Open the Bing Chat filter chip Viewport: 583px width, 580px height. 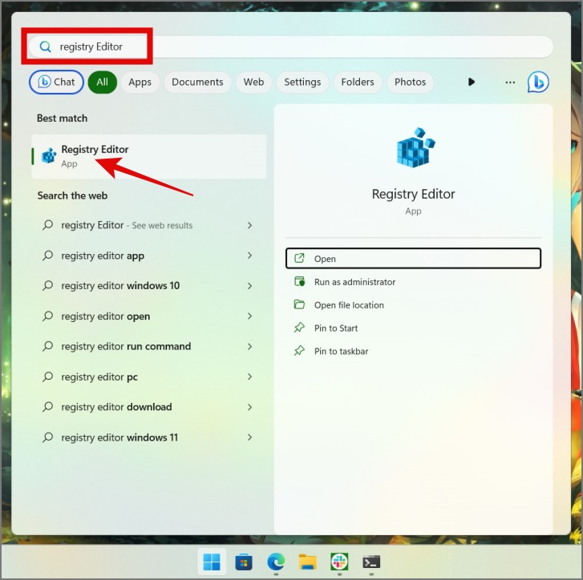click(x=56, y=82)
